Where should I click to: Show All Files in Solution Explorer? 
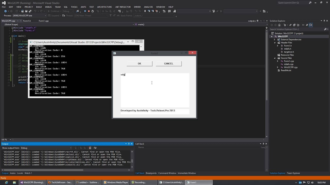[x=298, y=25]
